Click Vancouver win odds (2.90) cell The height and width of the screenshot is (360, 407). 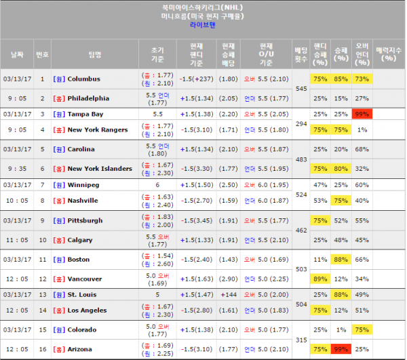(229, 279)
